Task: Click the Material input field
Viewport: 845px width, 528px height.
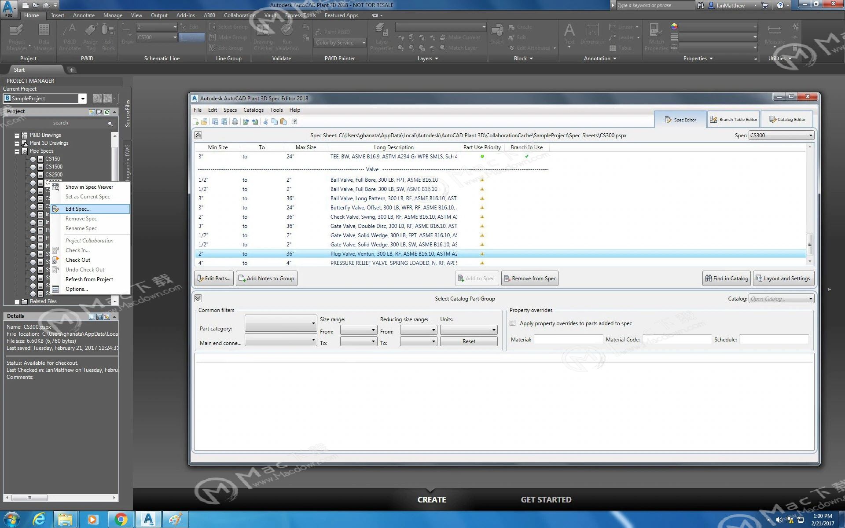Action: [x=568, y=340]
